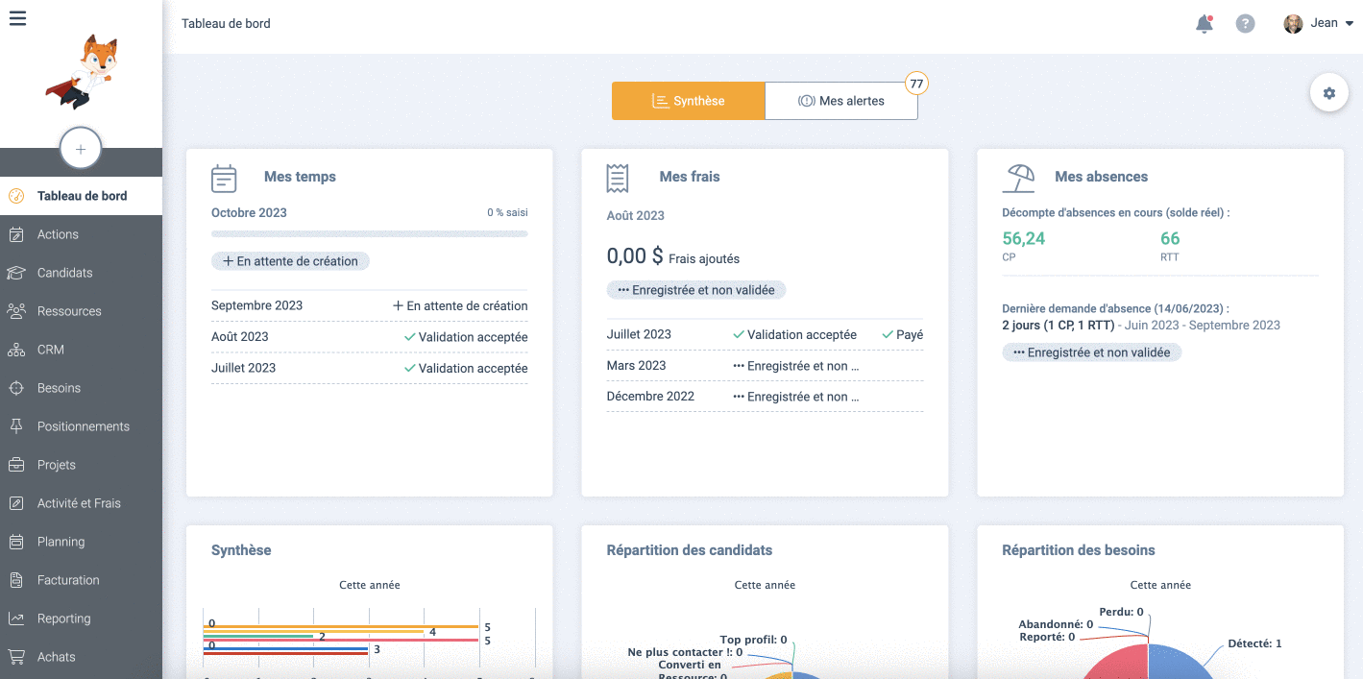Click the CRM sidebar icon
The width and height of the screenshot is (1363, 679).
click(16, 350)
